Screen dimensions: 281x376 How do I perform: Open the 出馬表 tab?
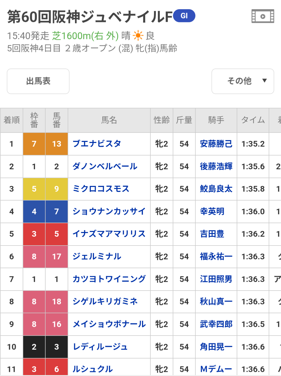click(38, 81)
